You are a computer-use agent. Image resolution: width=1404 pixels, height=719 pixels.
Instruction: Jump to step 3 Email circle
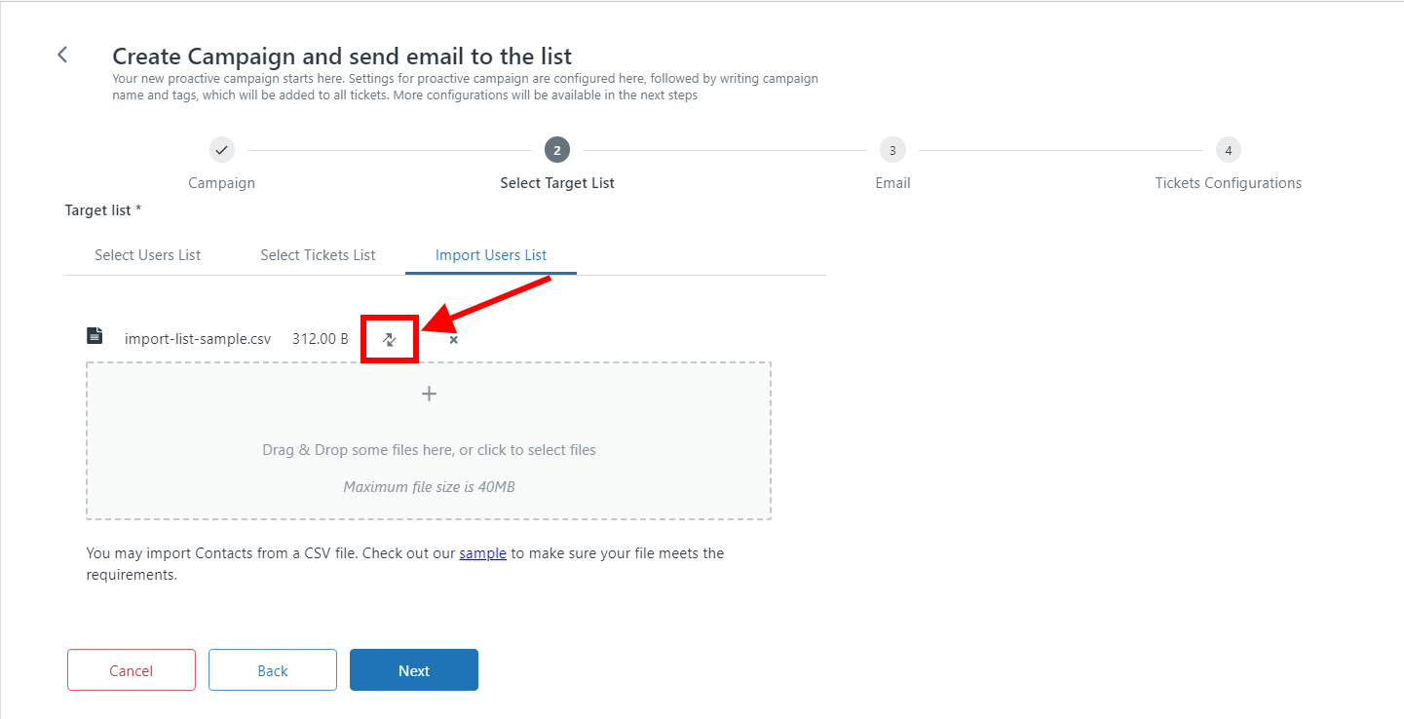892,150
